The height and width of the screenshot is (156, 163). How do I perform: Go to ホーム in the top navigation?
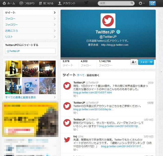[9, 3]
